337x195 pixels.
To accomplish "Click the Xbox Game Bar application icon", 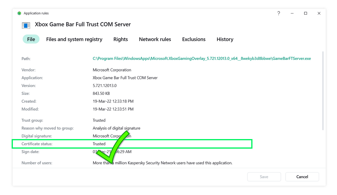I will pyautogui.click(x=26, y=25).
